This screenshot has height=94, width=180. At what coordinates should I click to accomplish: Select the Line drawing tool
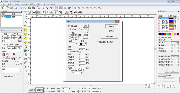(26, 22)
